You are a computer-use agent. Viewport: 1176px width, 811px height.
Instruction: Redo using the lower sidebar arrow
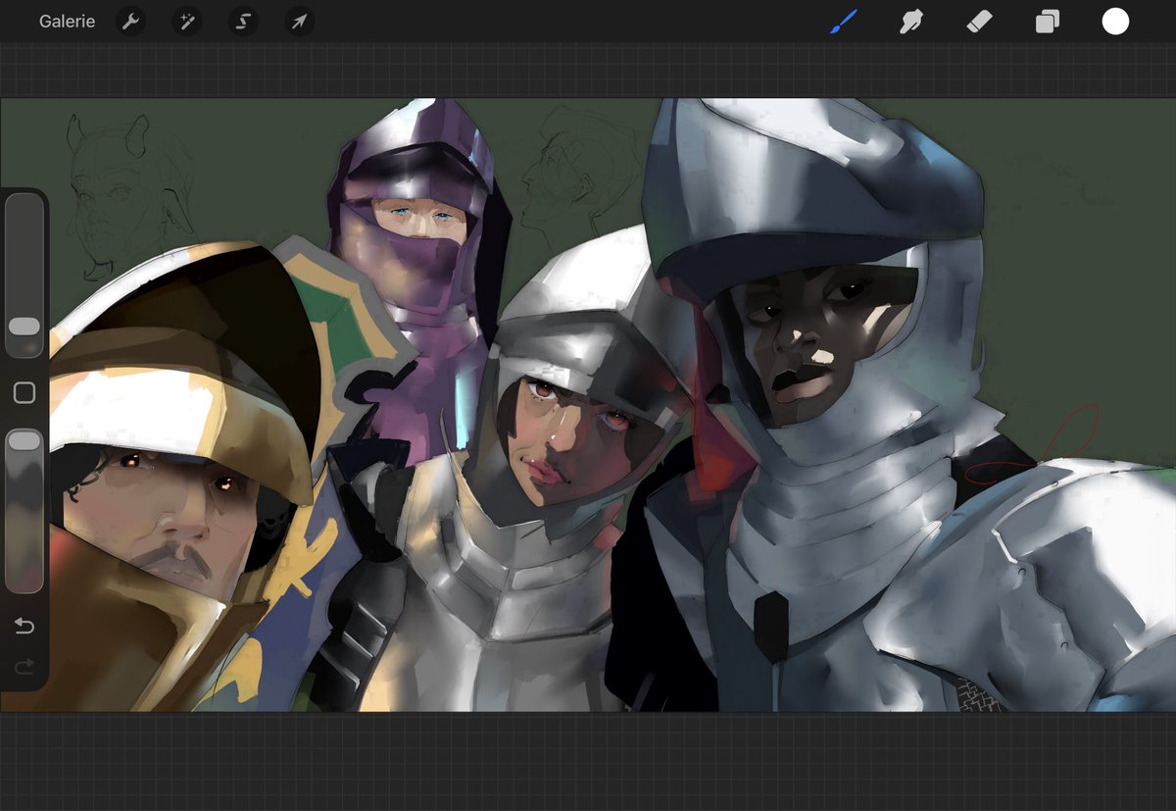[24, 668]
